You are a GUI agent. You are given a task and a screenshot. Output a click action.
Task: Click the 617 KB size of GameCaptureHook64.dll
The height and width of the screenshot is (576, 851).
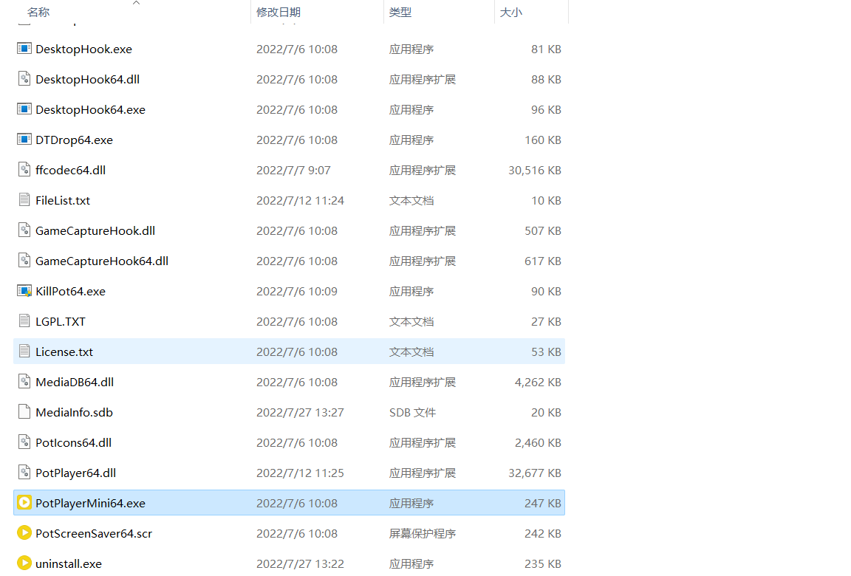(x=543, y=261)
